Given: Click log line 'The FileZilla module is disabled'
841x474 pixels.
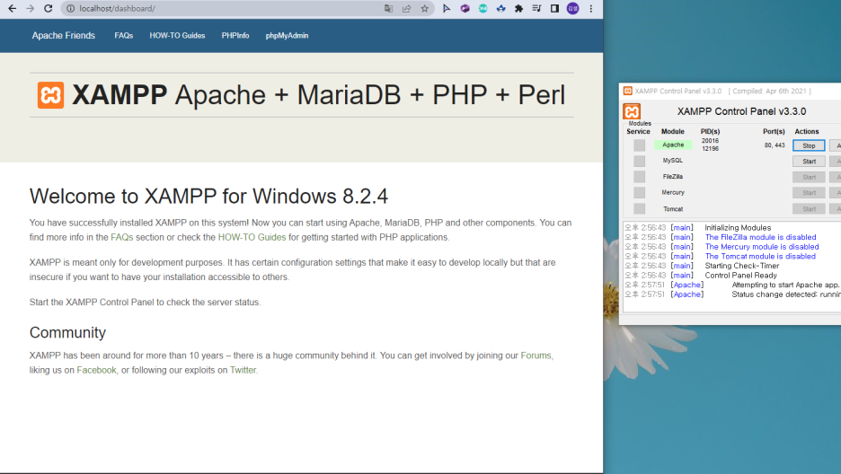Looking at the screenshot, I should [x=760, y=237].
